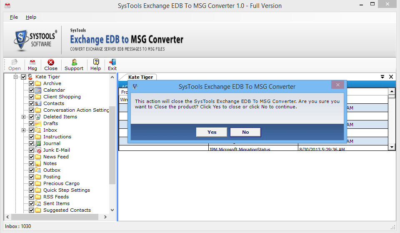400x233 pixels.
Task: Click the Msg export toolbar icon
Action: pos(32,62)
